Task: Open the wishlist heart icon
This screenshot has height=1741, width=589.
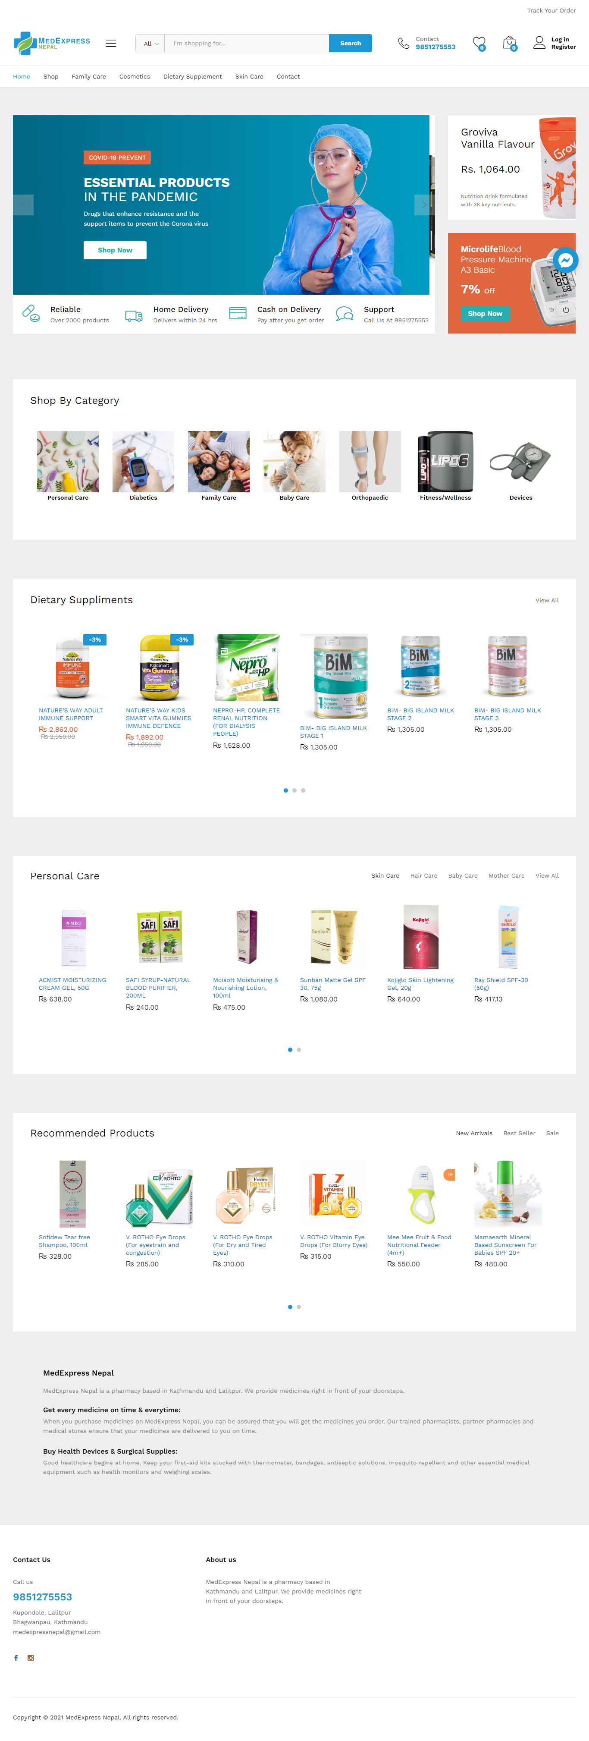Action: 479,43
